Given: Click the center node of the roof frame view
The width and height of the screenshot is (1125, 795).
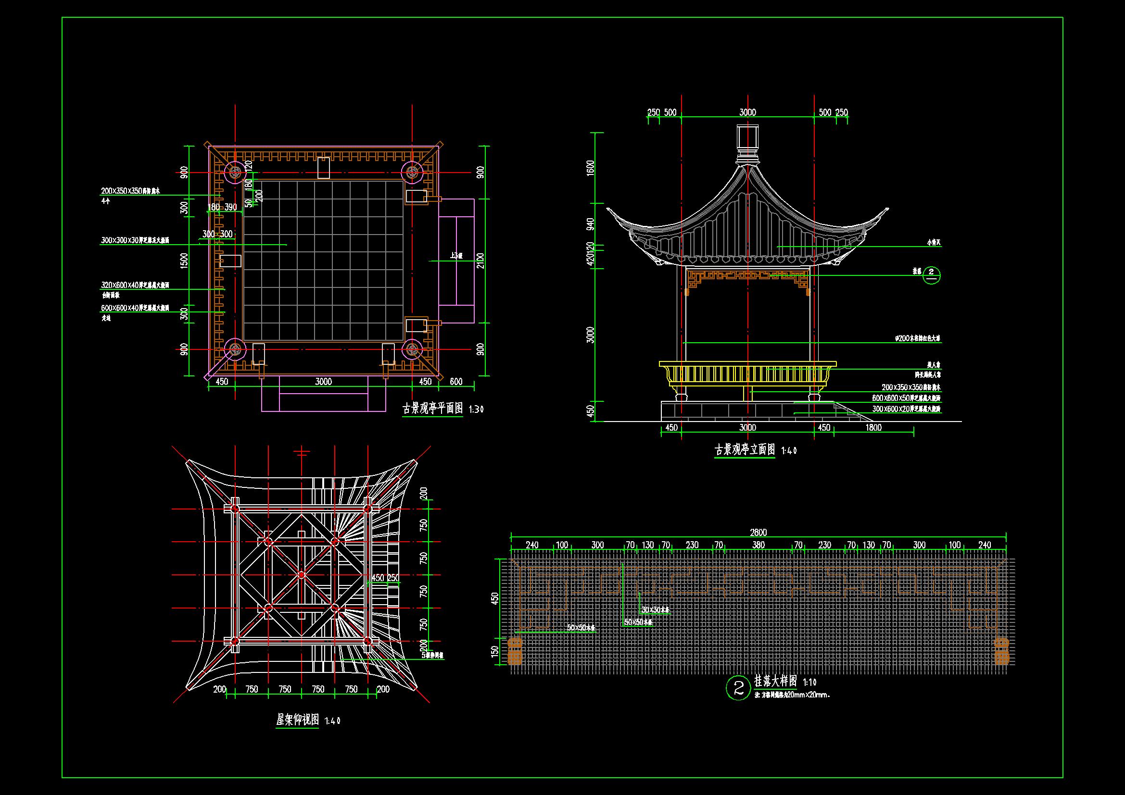Looking at the screenshot, I should click(x=302, y=575).
